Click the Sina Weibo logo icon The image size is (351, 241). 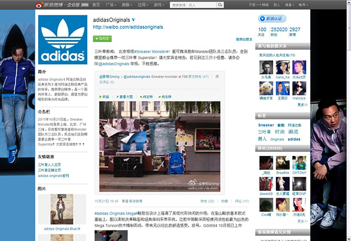pos(39,5)
